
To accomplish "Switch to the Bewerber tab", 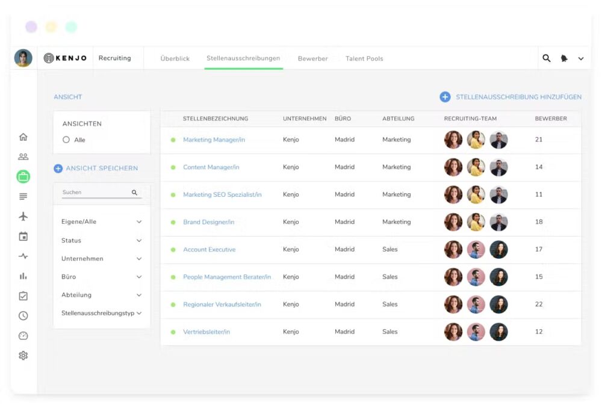I will pyautogui.click(x=312, y=59).
